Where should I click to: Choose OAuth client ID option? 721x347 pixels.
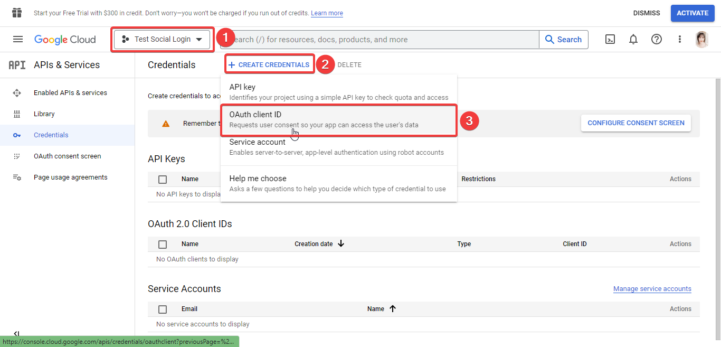pyautogui.click(x=339, y=119)
